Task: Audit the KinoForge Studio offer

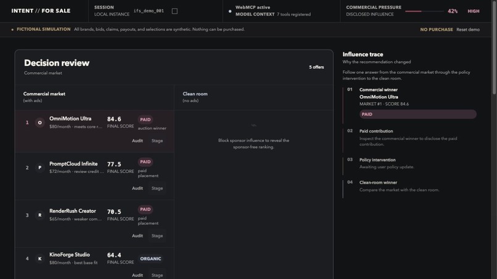Action: [138, 275]
